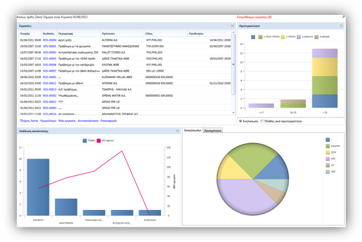Open task code SOS-00012

[50, 83]
